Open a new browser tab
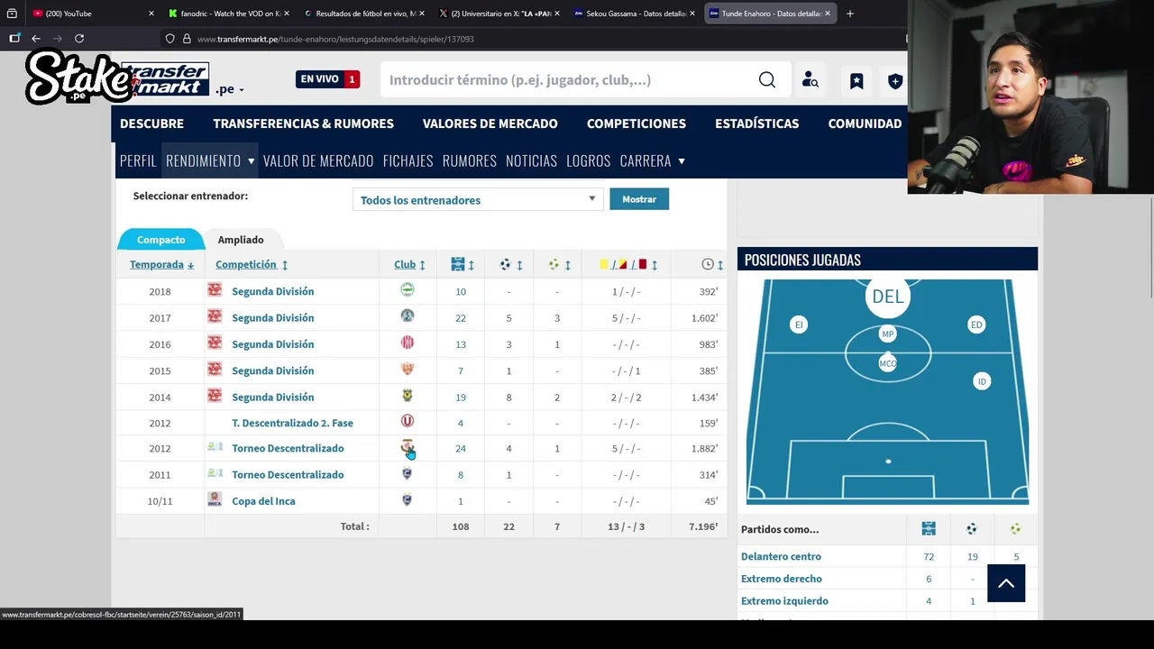This screenshot has height=649, width=1154. [850, 14]
